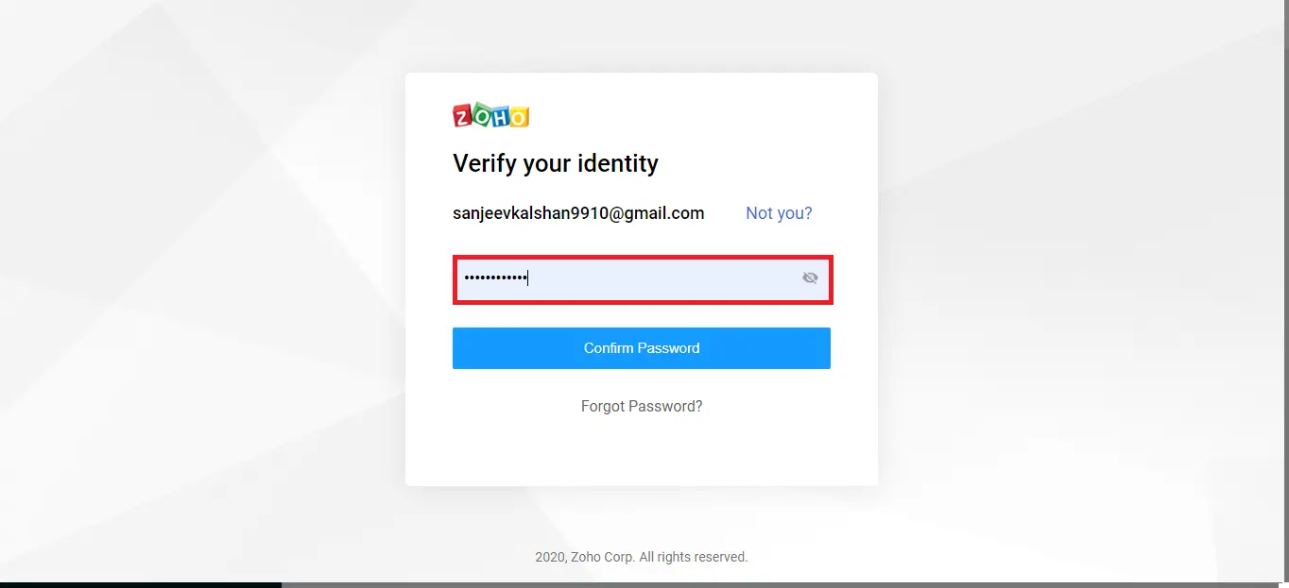The width and height of the screenshot is (1289, 588).
Task: Open the "Forgot Password?" link
Action: click(x=642, y=407)
